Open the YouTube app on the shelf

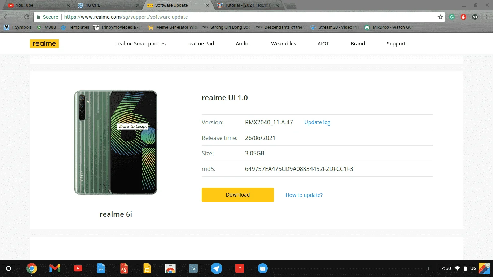coord(78,268)
